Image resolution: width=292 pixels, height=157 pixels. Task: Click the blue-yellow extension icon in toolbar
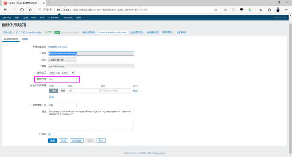click(250, 10)
